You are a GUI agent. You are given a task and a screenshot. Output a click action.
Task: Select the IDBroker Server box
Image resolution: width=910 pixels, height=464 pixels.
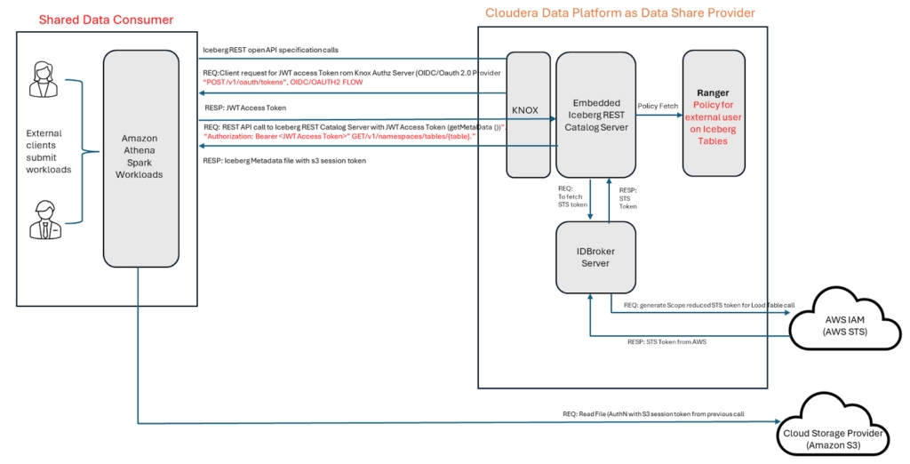591,257
